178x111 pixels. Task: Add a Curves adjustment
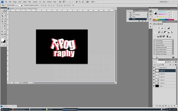165,28
